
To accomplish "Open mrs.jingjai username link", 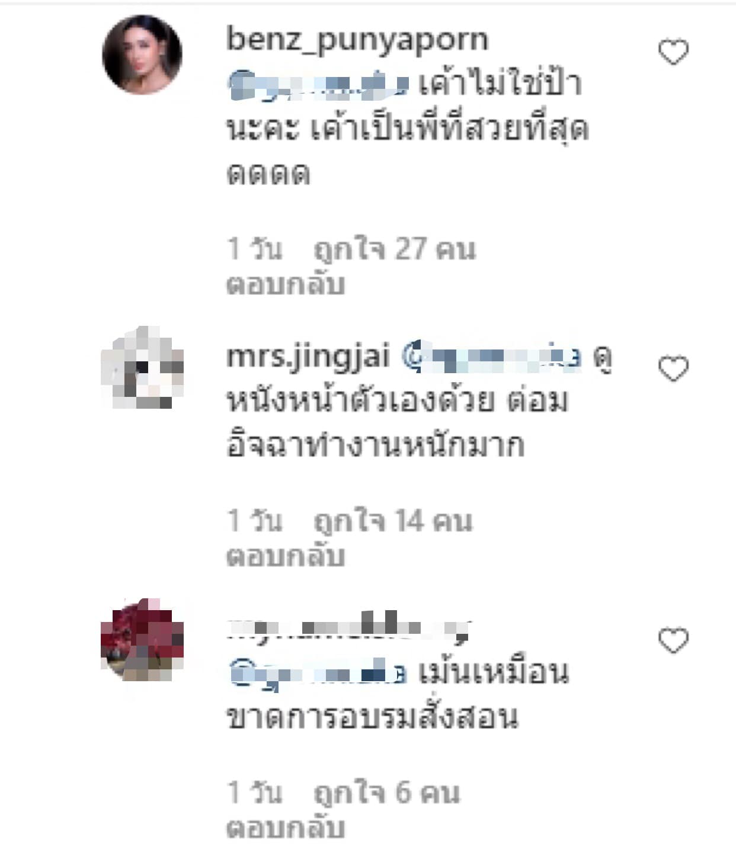I will coord(308,357).
